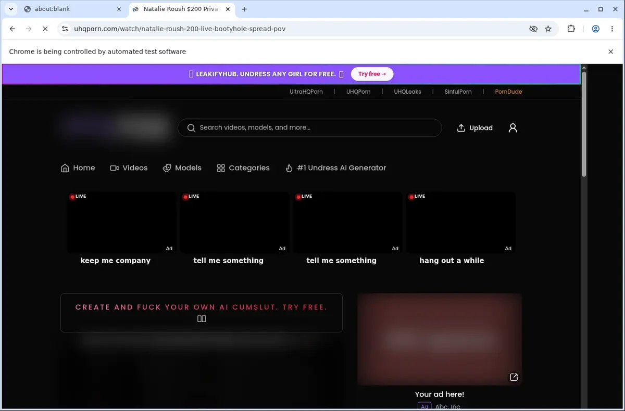Go to the Home menu item
Image resolution: width=625 pixels, height=411 pixels.
click(78, 168)
